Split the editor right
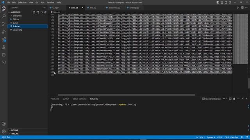Screen dimensions: 250x140 point(242,8)
